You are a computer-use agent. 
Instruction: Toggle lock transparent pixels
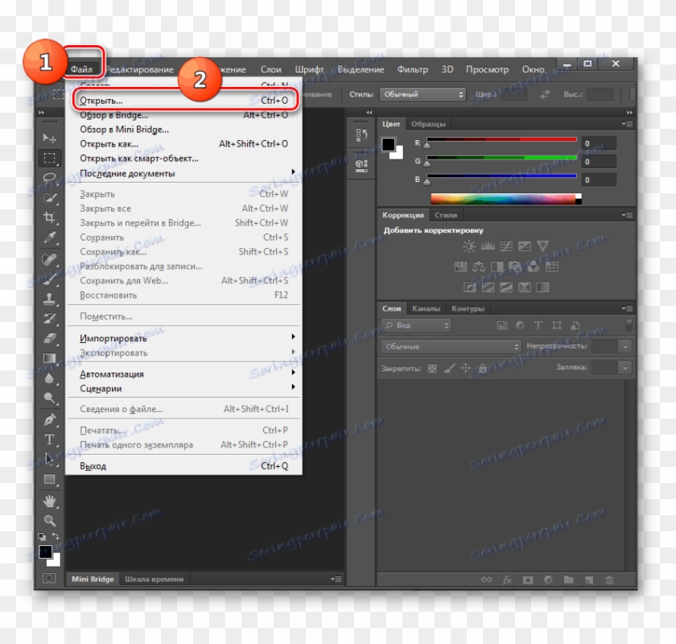coord(432,369)
